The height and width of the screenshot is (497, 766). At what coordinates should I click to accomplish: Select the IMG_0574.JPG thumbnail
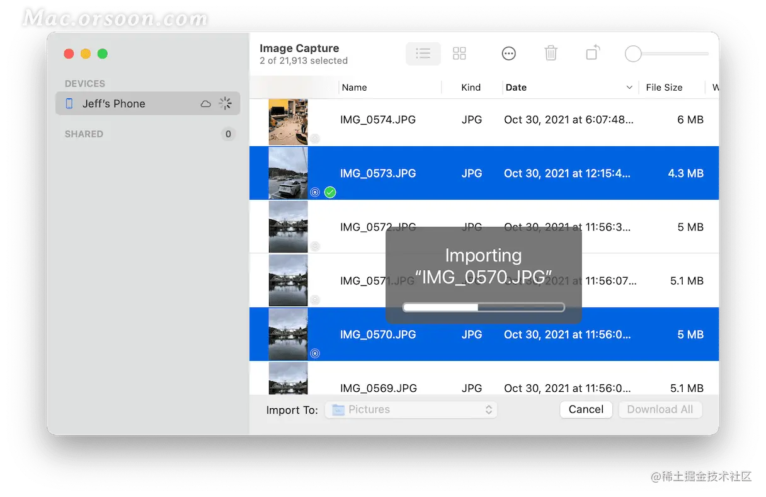click(289, 122)
